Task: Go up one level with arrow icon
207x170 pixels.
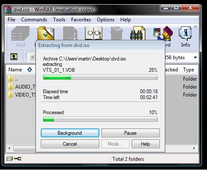Action: point(14,57)
